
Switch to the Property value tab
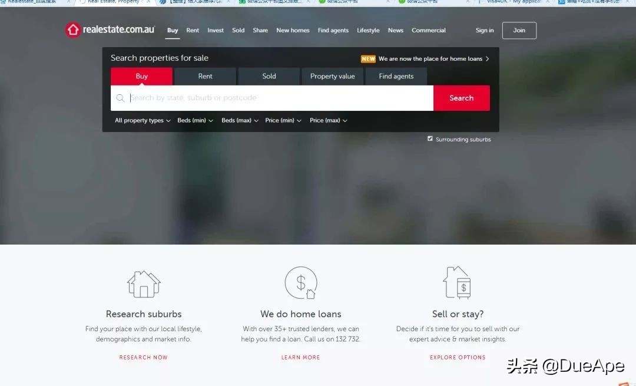pos(332,76)
